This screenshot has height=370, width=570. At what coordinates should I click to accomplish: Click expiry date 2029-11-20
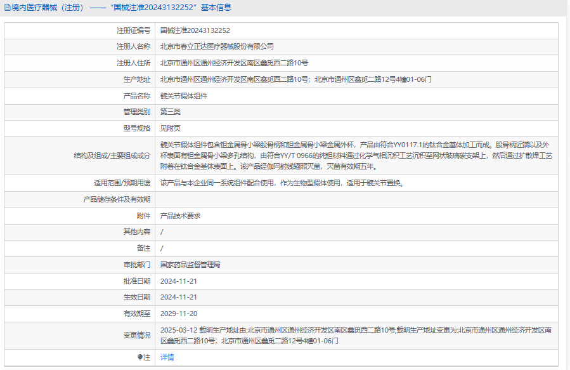click(x=179, y=314)
